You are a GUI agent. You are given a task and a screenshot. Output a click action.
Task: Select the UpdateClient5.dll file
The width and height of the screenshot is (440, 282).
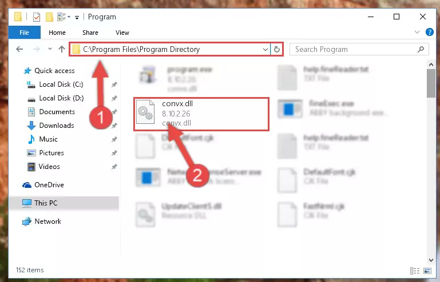[180, 215]
